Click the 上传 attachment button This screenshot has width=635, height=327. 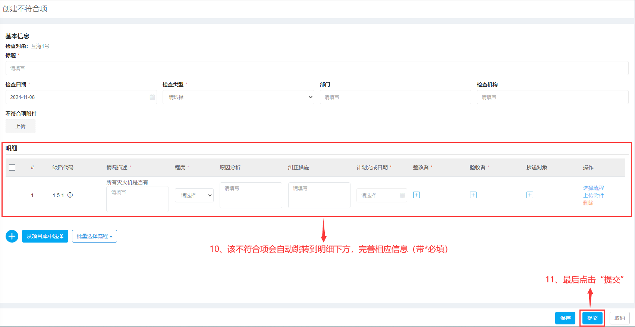pyautogui.click(x=21, y=126)
